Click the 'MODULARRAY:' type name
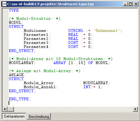Screen dimensions: 140x121 point(22,63)
